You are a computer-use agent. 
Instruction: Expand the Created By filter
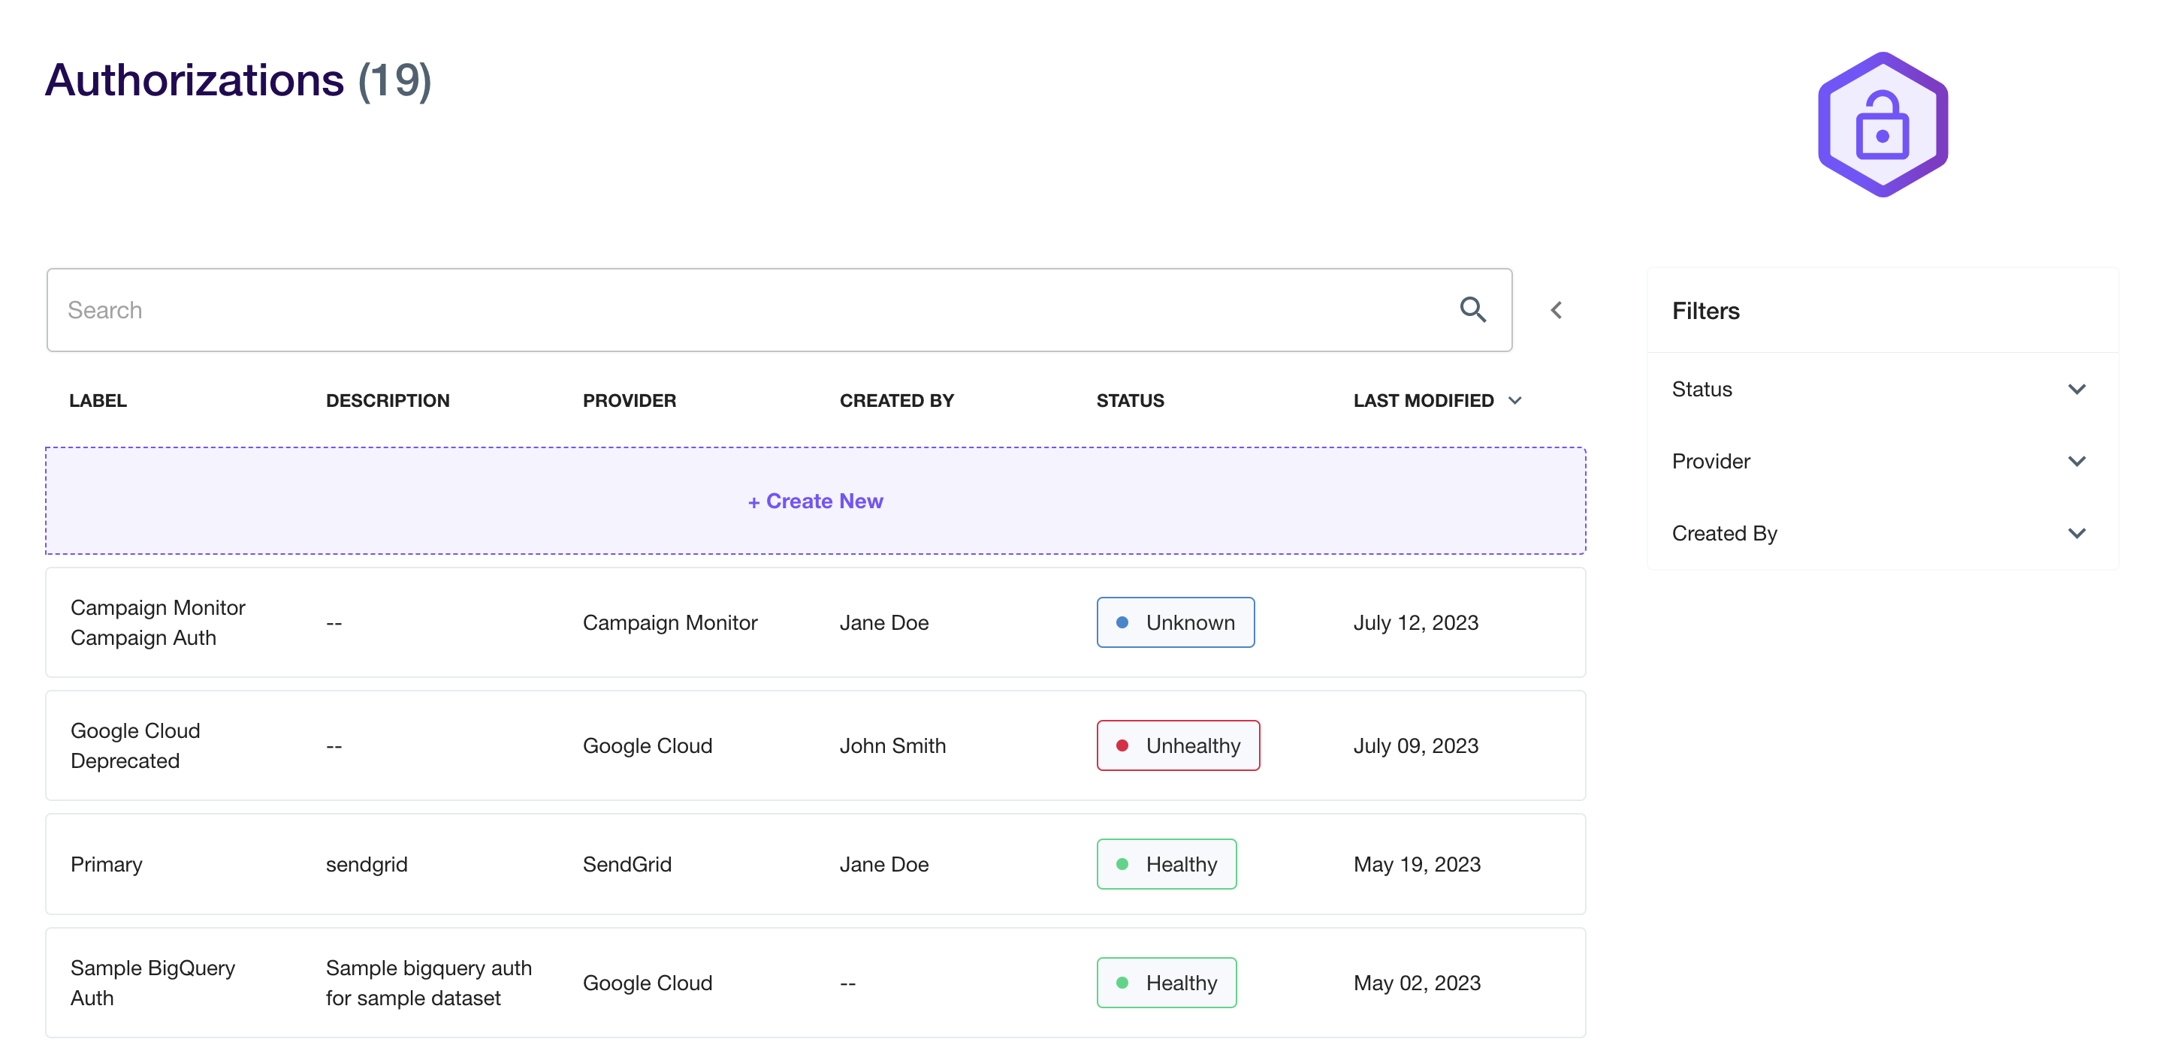point(2076,533)
